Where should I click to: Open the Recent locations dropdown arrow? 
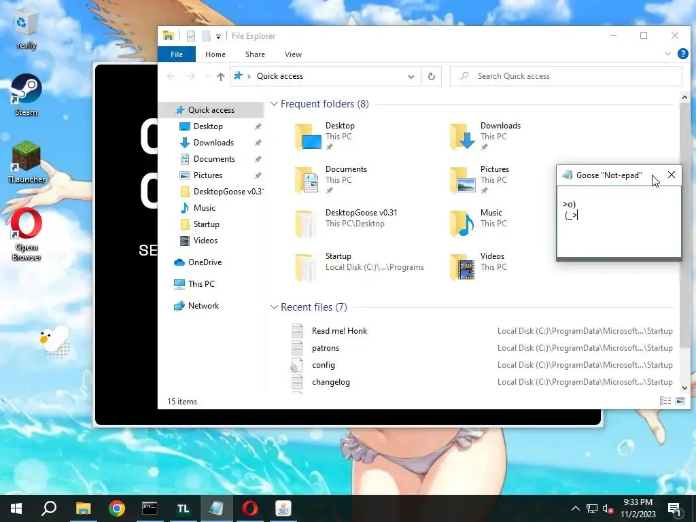coord(207,76)
